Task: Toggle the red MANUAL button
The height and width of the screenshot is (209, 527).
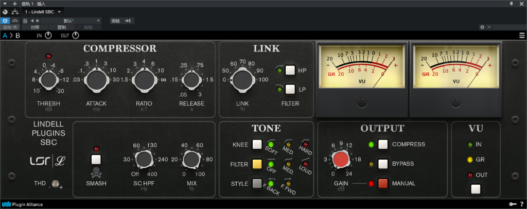Action: click(x=383, y=183)
